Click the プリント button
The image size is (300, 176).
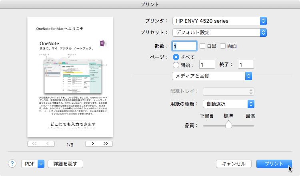click(x=274, y=164)
